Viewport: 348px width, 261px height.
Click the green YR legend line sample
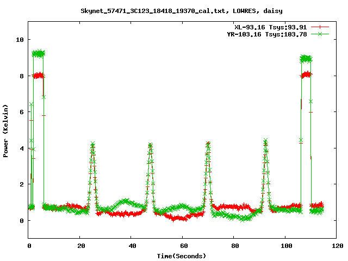(320, 34)
